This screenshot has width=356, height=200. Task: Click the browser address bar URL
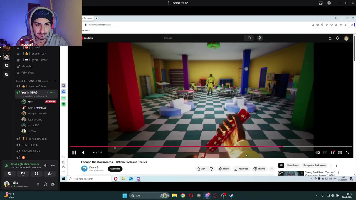click(x=100, y=25)
